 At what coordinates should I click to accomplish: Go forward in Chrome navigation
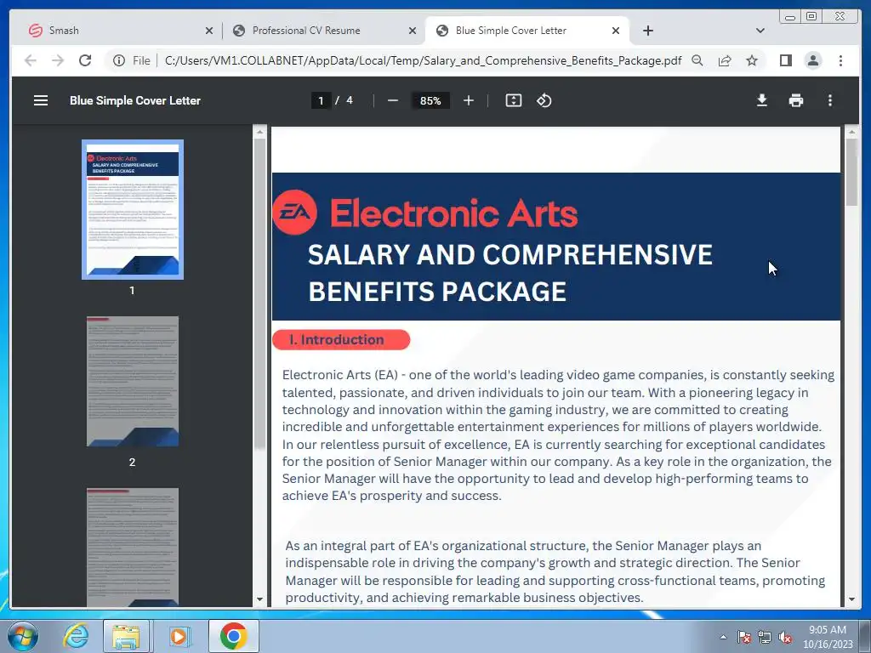pos(58,60)
